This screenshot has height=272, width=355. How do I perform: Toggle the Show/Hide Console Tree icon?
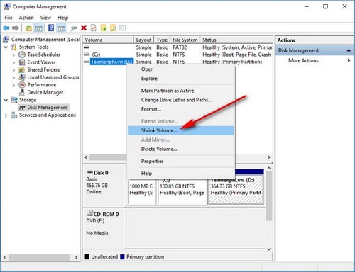pyautogui.click(x=38, y=28)
